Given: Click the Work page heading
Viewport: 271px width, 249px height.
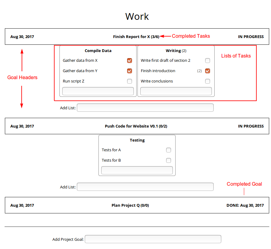Looking at the screenshot, I should click(137, 16).
